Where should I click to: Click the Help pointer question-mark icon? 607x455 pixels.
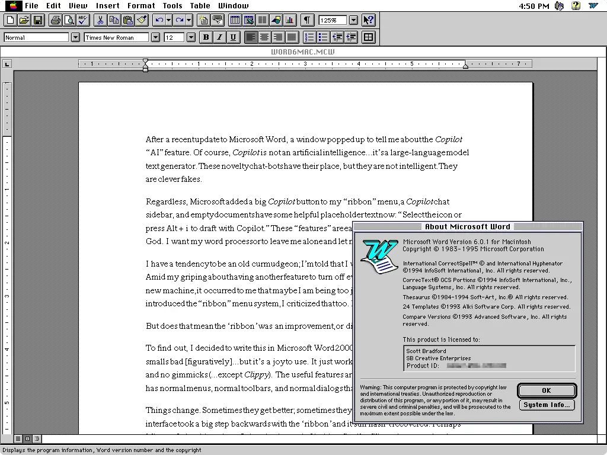click(x=369, y=20)
